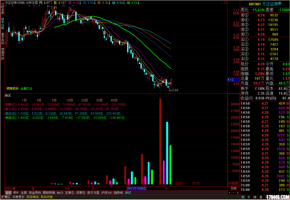The height and width of the screenshot is (200, 290).
Task: Switch to 沪深300 indicator
Action: pyautogui.click(x=106, y=193)
